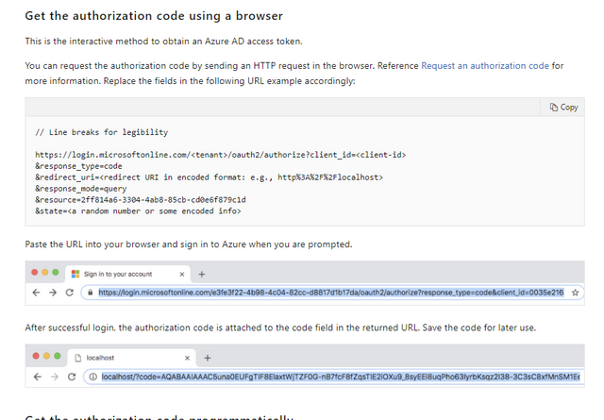
Task: Click info icon in localhost address bar
Action: click(92, 377)
